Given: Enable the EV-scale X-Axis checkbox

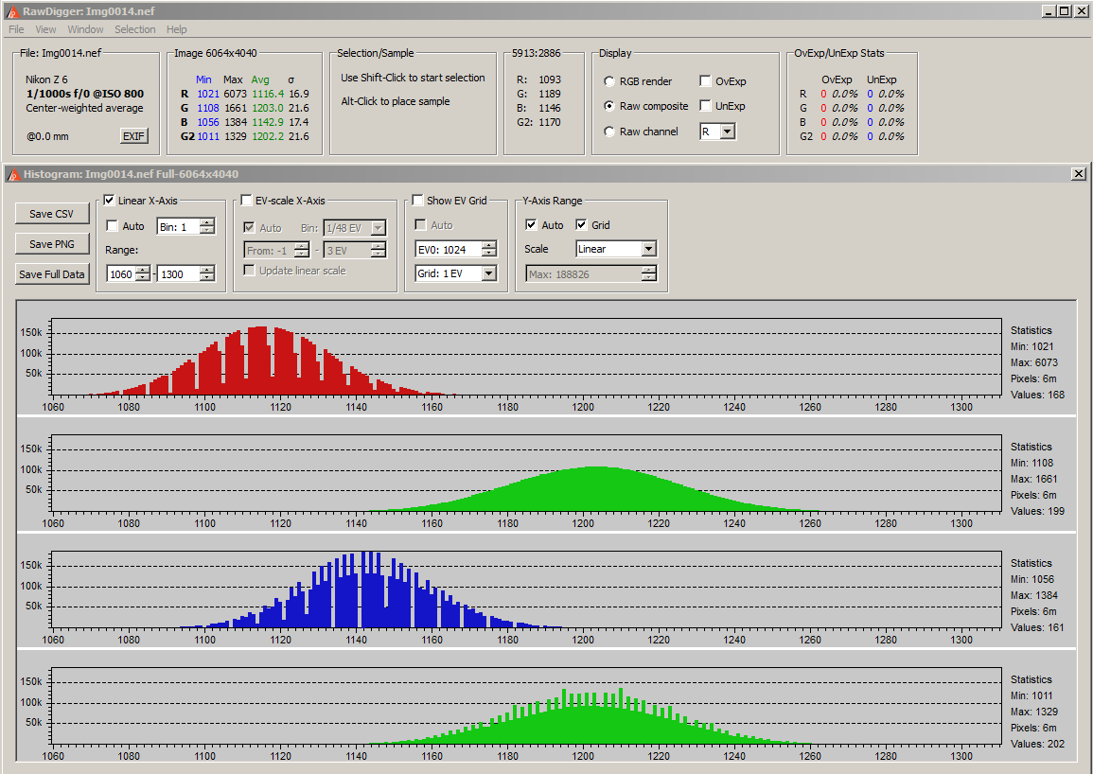Looking at the screenshot, I should (247, 201).
